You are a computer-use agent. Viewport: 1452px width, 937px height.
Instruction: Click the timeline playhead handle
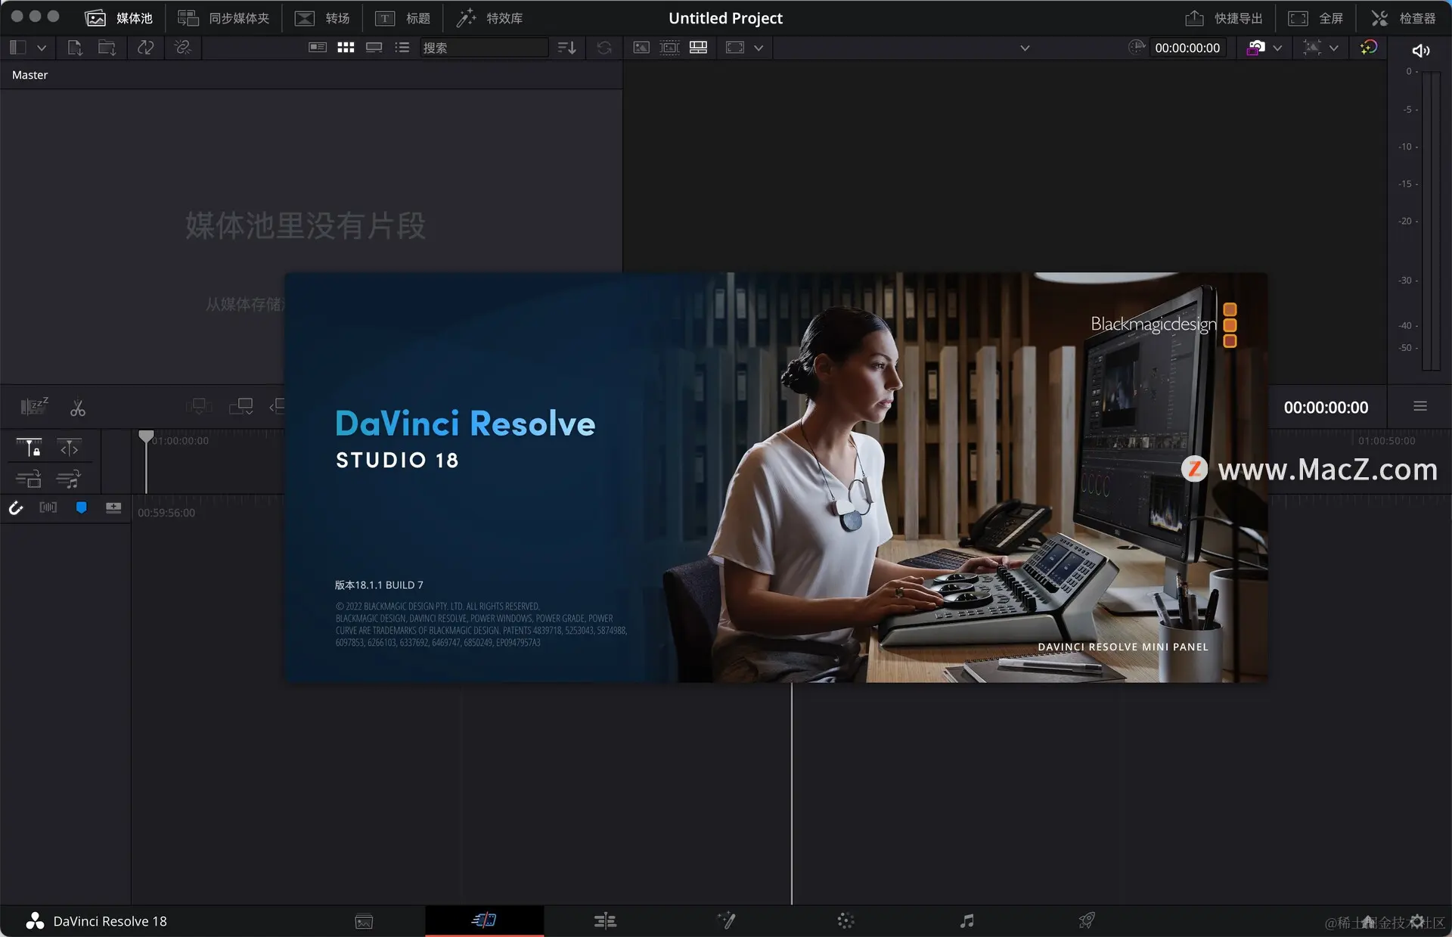[x=146, y=436]
